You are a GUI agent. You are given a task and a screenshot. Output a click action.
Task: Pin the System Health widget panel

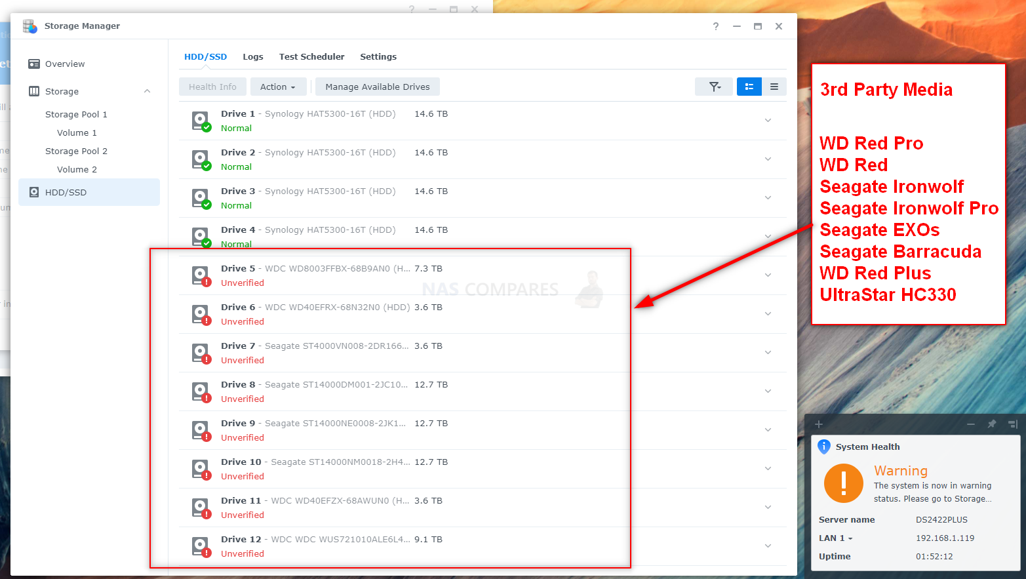click(x=992, y=424)
